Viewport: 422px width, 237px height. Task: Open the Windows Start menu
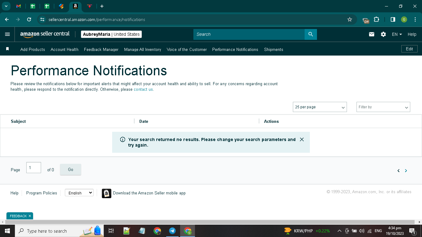(7, 231)
